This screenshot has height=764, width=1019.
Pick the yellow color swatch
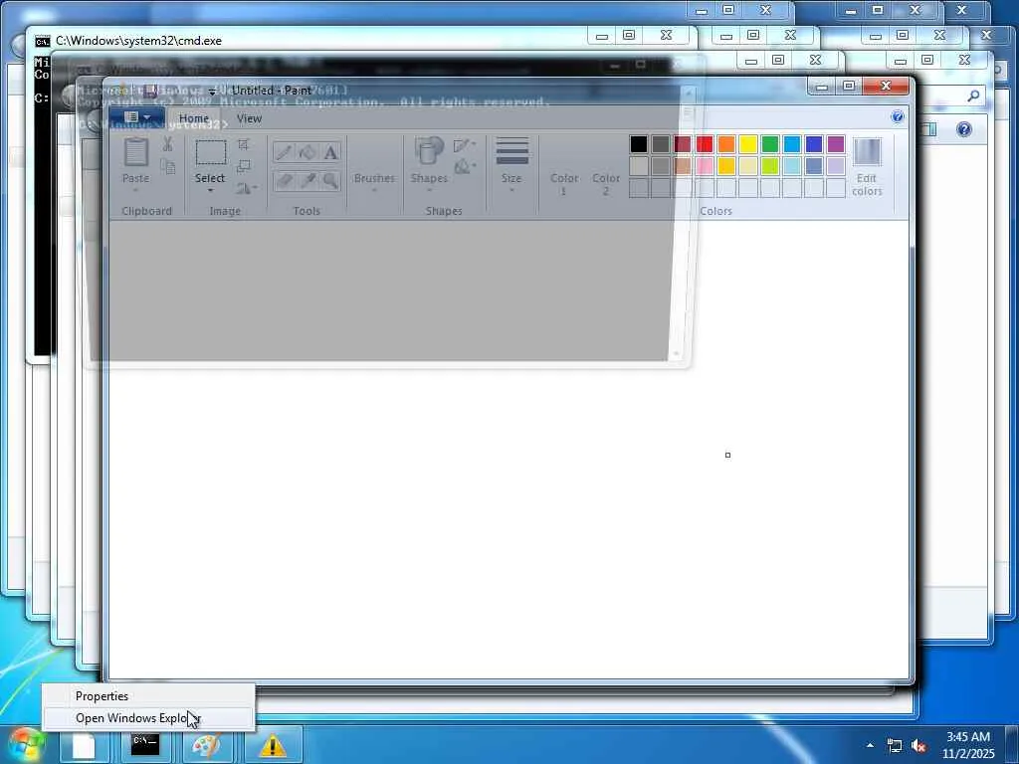[748, 144]
